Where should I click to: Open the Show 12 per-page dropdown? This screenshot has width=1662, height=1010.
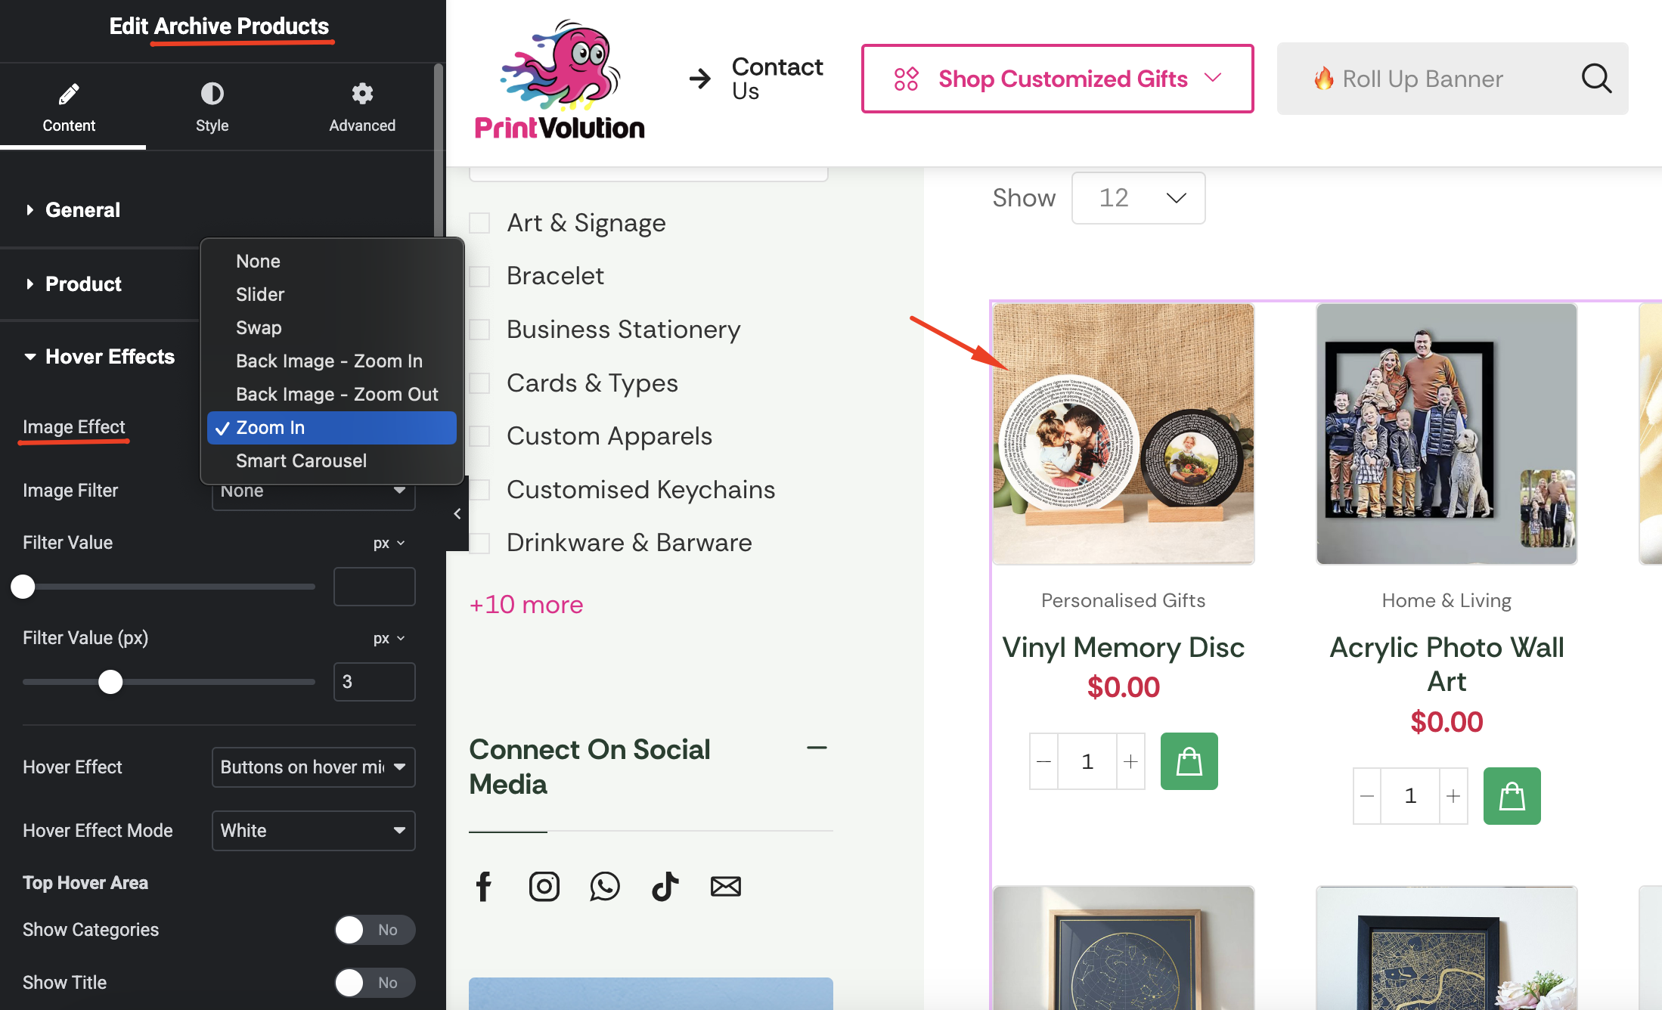click(x=1138, y=198)
